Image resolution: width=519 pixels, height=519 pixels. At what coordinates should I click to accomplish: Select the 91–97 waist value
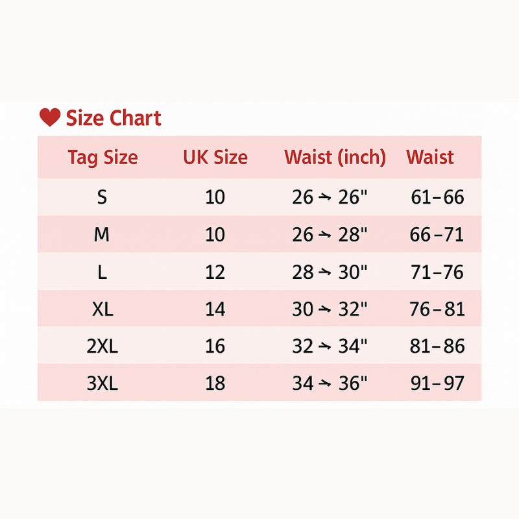(x=437, y=383)
